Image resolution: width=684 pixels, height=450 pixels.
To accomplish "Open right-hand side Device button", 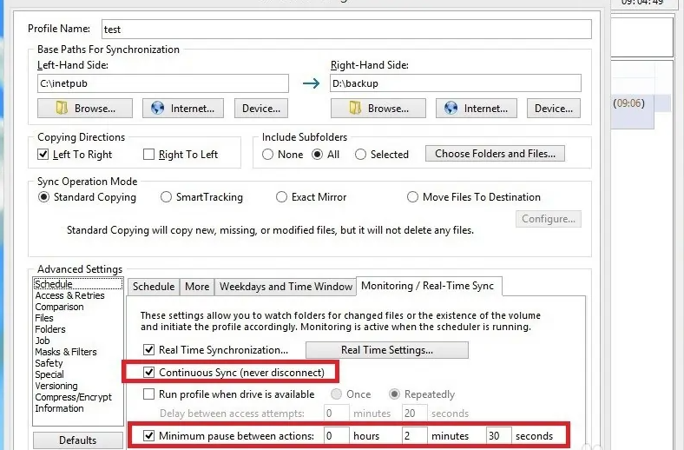I will coord(554,109).
